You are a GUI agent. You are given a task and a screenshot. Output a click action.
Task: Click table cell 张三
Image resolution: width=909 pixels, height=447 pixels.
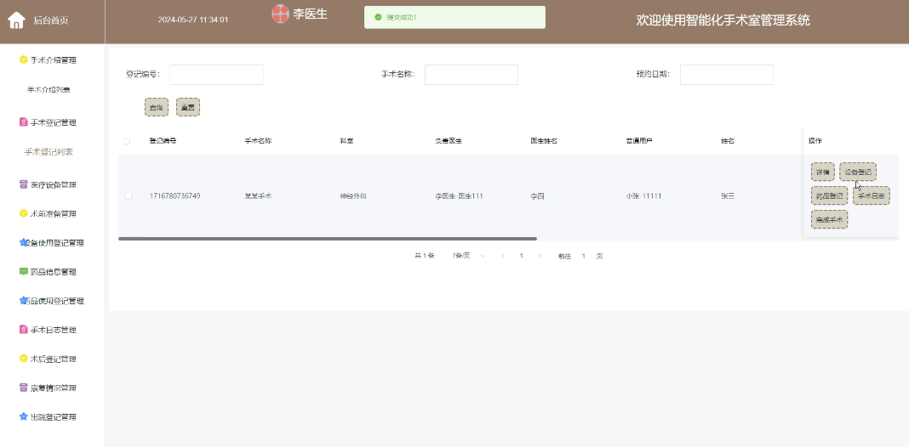[x=728, y=196]
